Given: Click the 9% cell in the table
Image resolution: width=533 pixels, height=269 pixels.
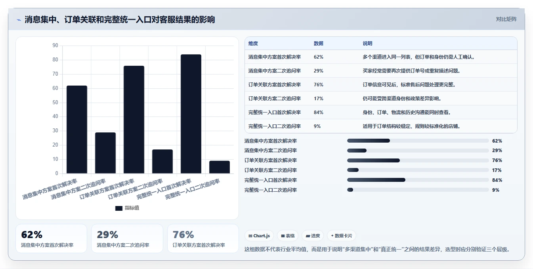Looking at the screenshot, I should pyautogui.click(x=317, y=126).
